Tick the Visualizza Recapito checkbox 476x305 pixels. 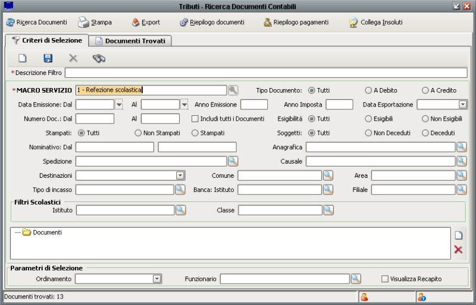click(385, 278)
